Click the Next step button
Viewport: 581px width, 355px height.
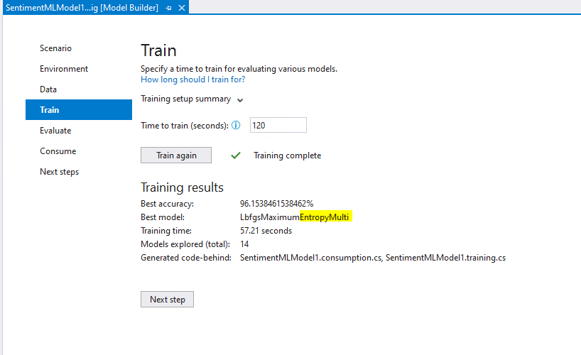pyautogui.click(x=167, y=300)
